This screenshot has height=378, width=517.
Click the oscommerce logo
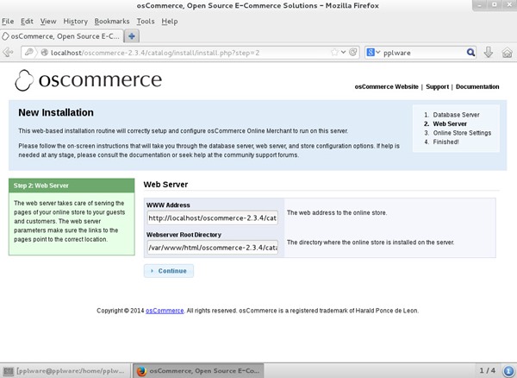coord(89,80)
